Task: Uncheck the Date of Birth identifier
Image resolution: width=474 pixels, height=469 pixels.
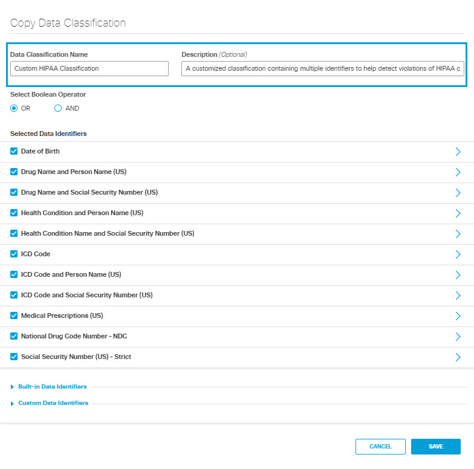Action: [14, 151]
